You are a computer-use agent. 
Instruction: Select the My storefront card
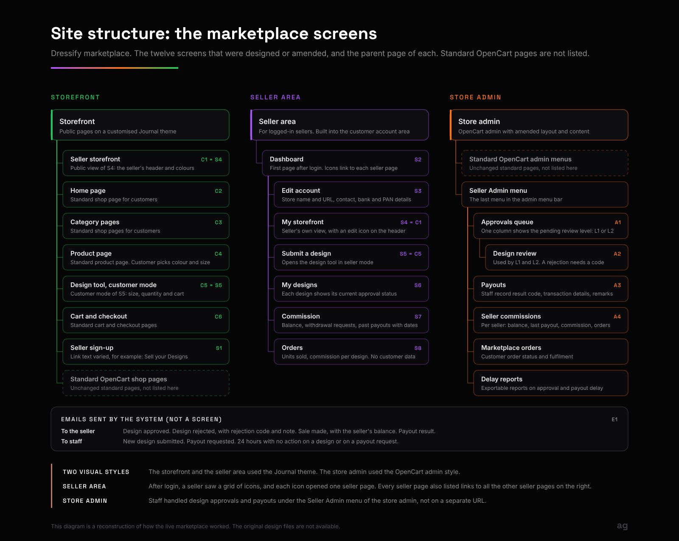pyautogui.click(x=351, y=226)
